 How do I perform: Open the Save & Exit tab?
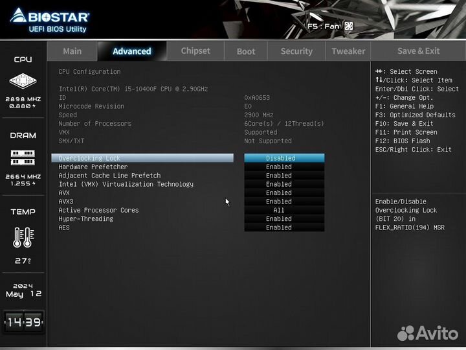(x=419, y=51)
